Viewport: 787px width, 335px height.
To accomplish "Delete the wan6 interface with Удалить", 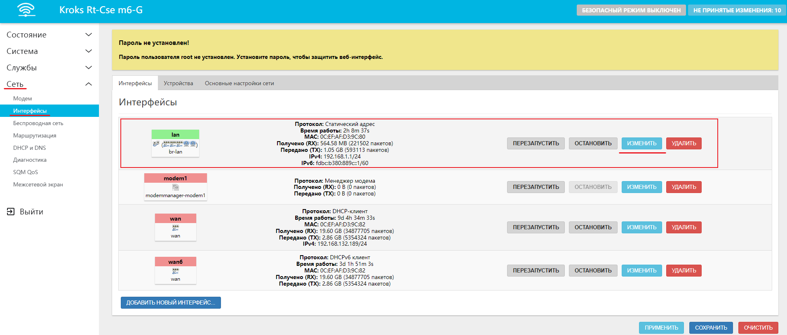I will 684,270.
